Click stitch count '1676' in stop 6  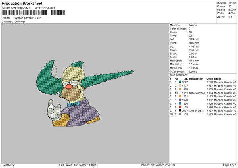(185, 100)
